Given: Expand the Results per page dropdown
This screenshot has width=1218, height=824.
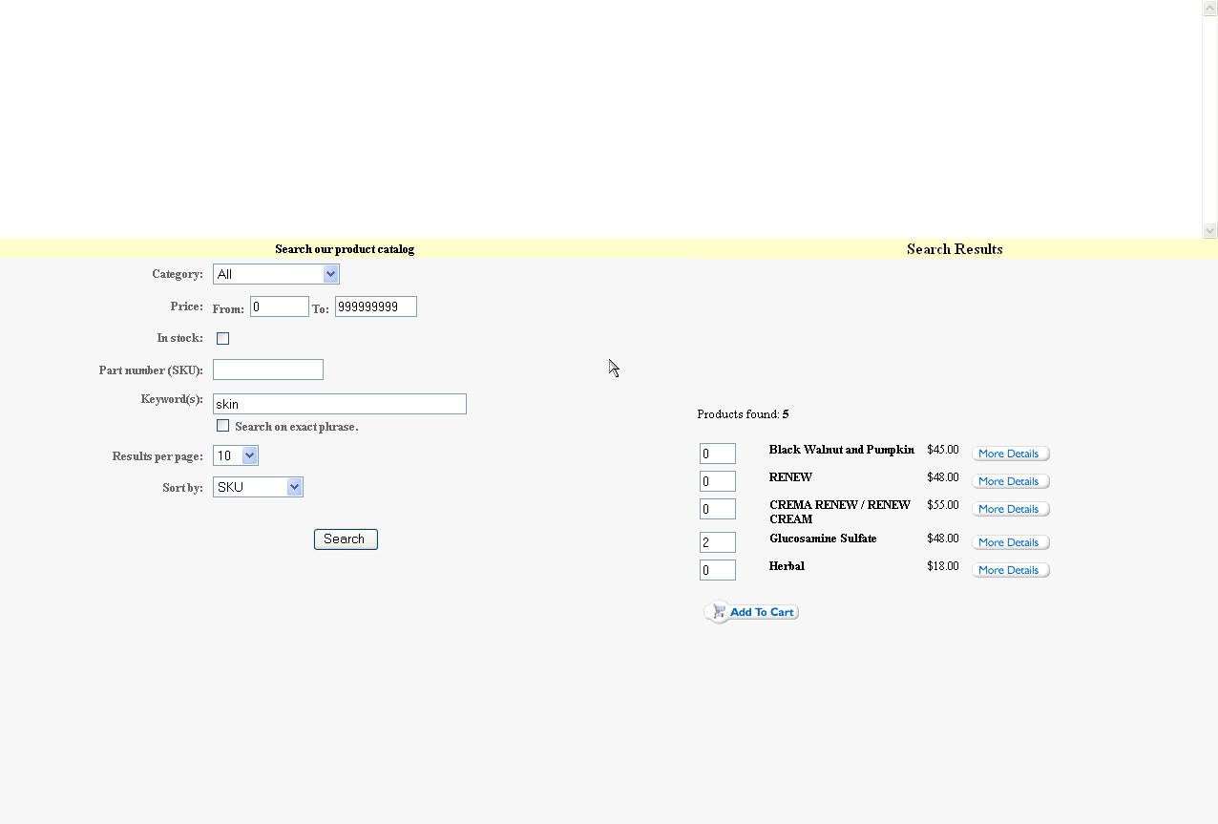Looking at the screenshot, I should coord(236,455).
